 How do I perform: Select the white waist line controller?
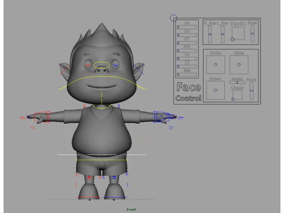coord(102,154)
